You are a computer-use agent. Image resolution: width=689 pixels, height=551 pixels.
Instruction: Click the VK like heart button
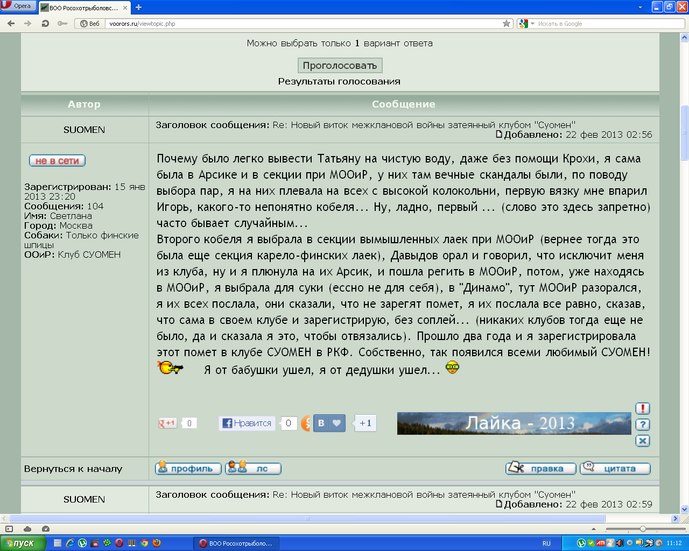(336, 423)
